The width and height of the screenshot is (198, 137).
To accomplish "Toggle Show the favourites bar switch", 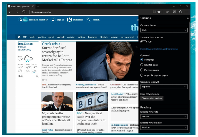I will (144, 42).
